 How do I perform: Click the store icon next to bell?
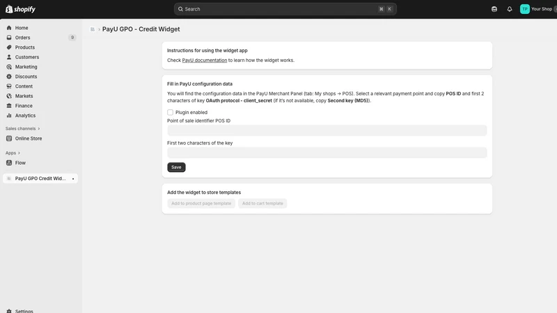click(494, 9)
